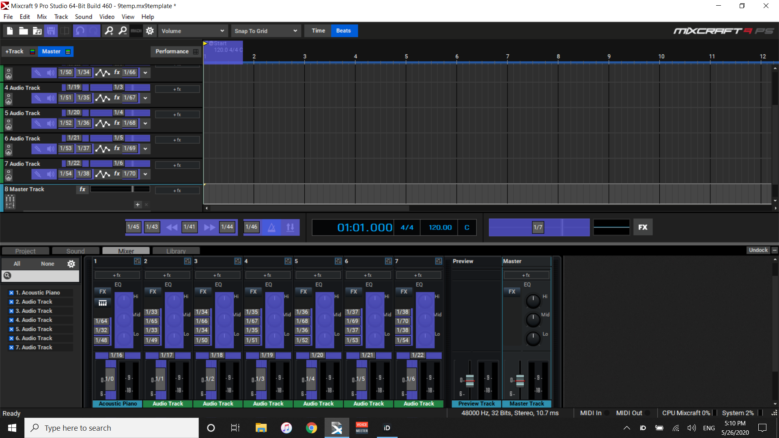Click fx icon on 5 Audio Track
779x438 pixels.
click(117, 123)
